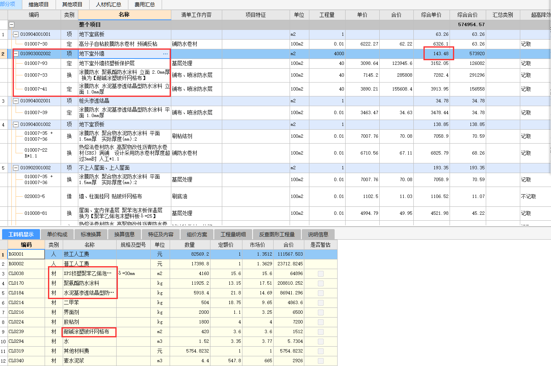Collapse item 010904002001 桩头渗透结晶
The height and width of the screenshot is (366, 551).
click(x=16, y=101)
